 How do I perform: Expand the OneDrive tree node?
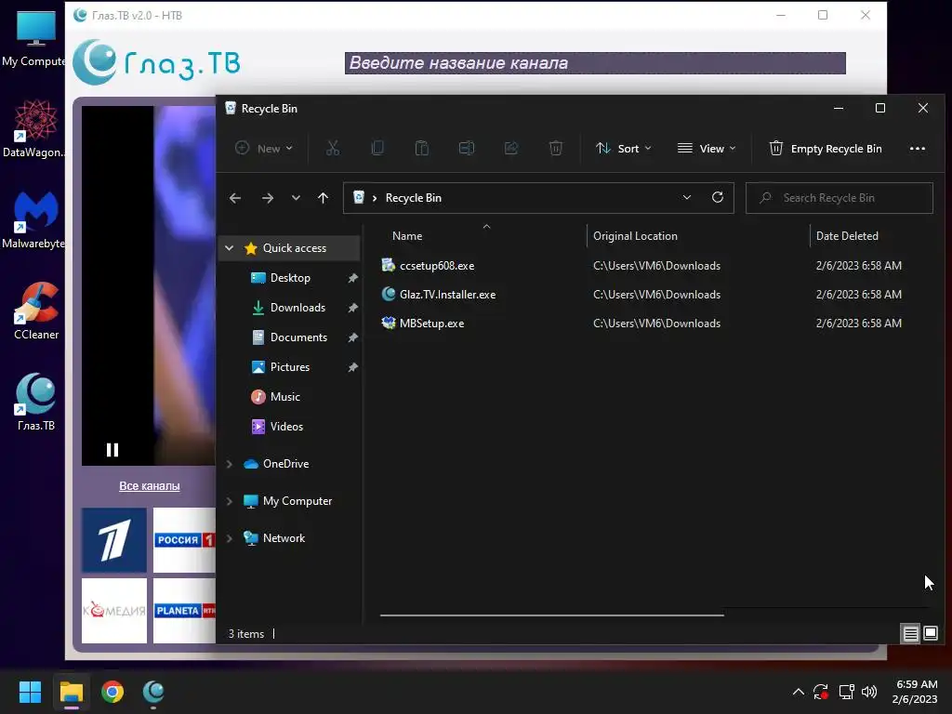230,464
